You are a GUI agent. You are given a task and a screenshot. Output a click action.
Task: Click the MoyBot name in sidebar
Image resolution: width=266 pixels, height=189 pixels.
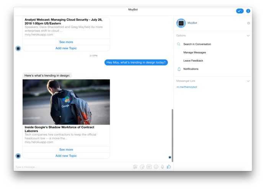[x=192, y=23]
